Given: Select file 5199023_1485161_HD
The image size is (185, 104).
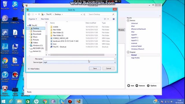Looking at the screenshot, I should pyautogui.click(x=60, y=38).
